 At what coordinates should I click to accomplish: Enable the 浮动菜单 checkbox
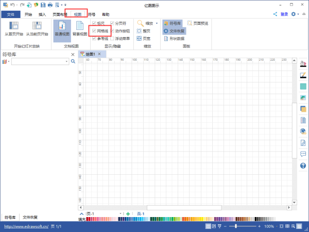112,38
